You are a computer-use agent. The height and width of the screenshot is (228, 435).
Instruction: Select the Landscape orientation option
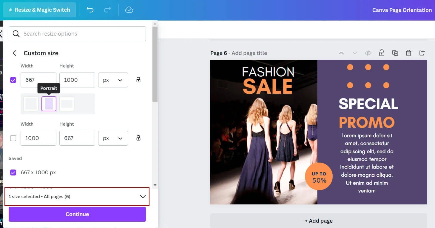pos(67,104)
